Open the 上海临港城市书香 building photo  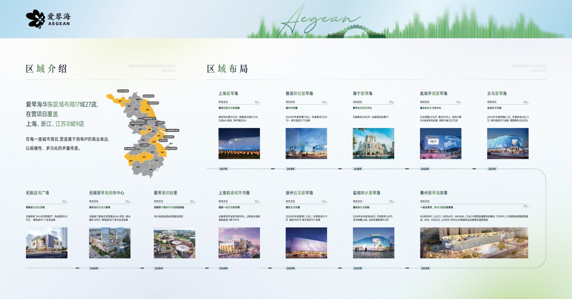tap(239, 243)
